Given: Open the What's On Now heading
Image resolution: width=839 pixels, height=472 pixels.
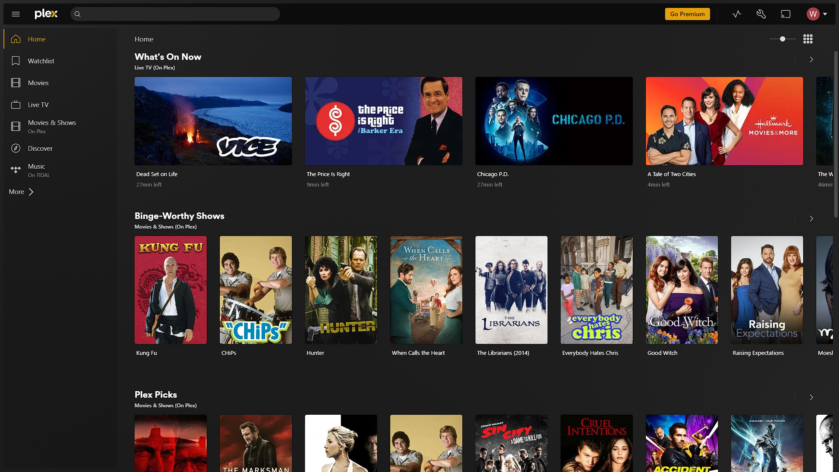Looking at the screenshot, I should 168,57.
